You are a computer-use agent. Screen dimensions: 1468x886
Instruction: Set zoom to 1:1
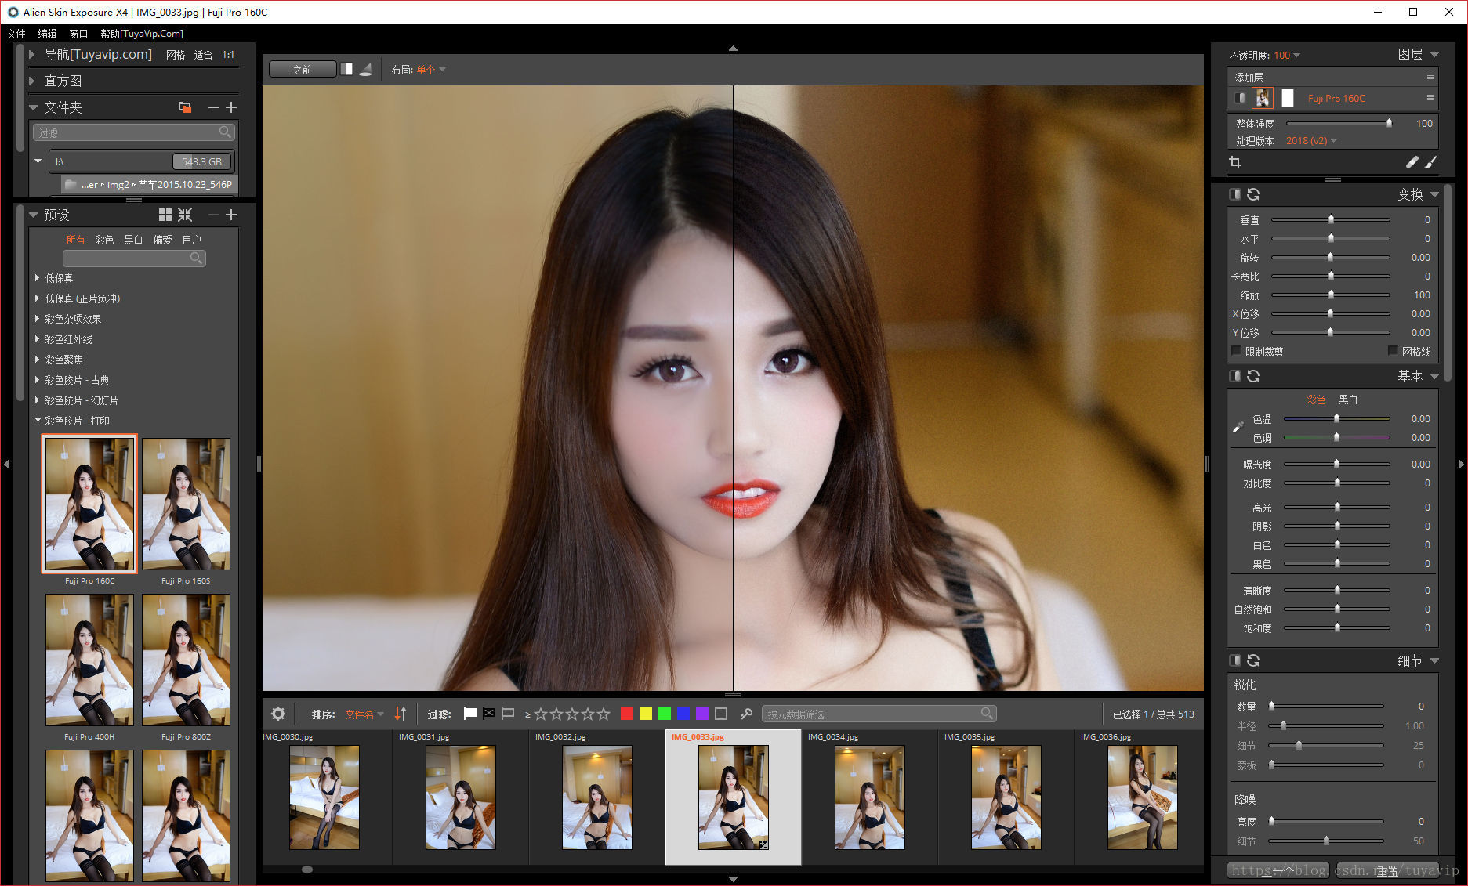click(x=228, y=55)
